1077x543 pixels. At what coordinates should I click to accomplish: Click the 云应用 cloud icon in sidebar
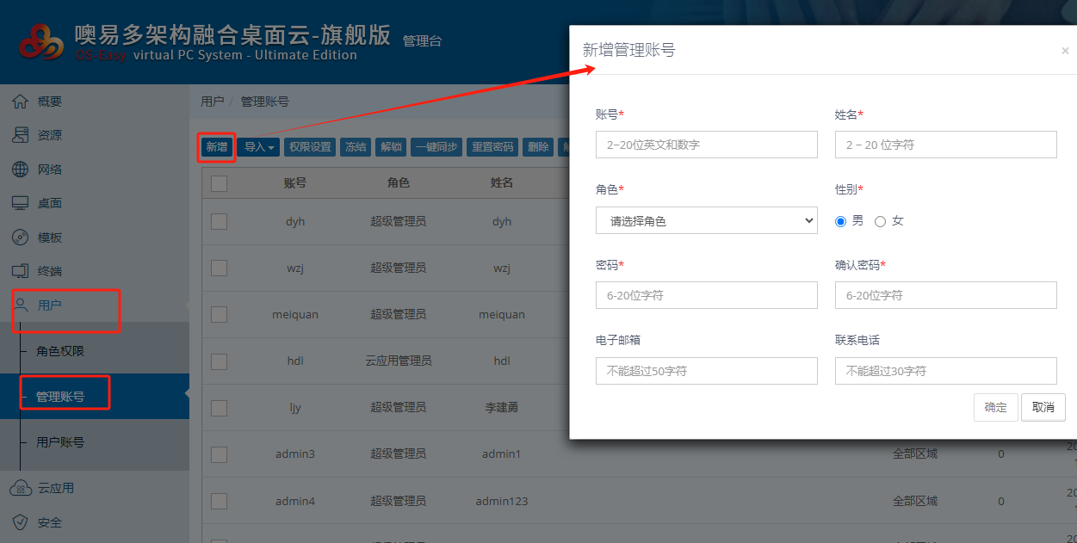[x=20, y=488]
